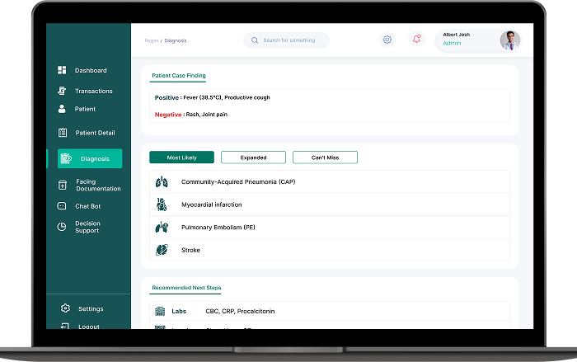Open settings via top gear icon

coord(387,40)
